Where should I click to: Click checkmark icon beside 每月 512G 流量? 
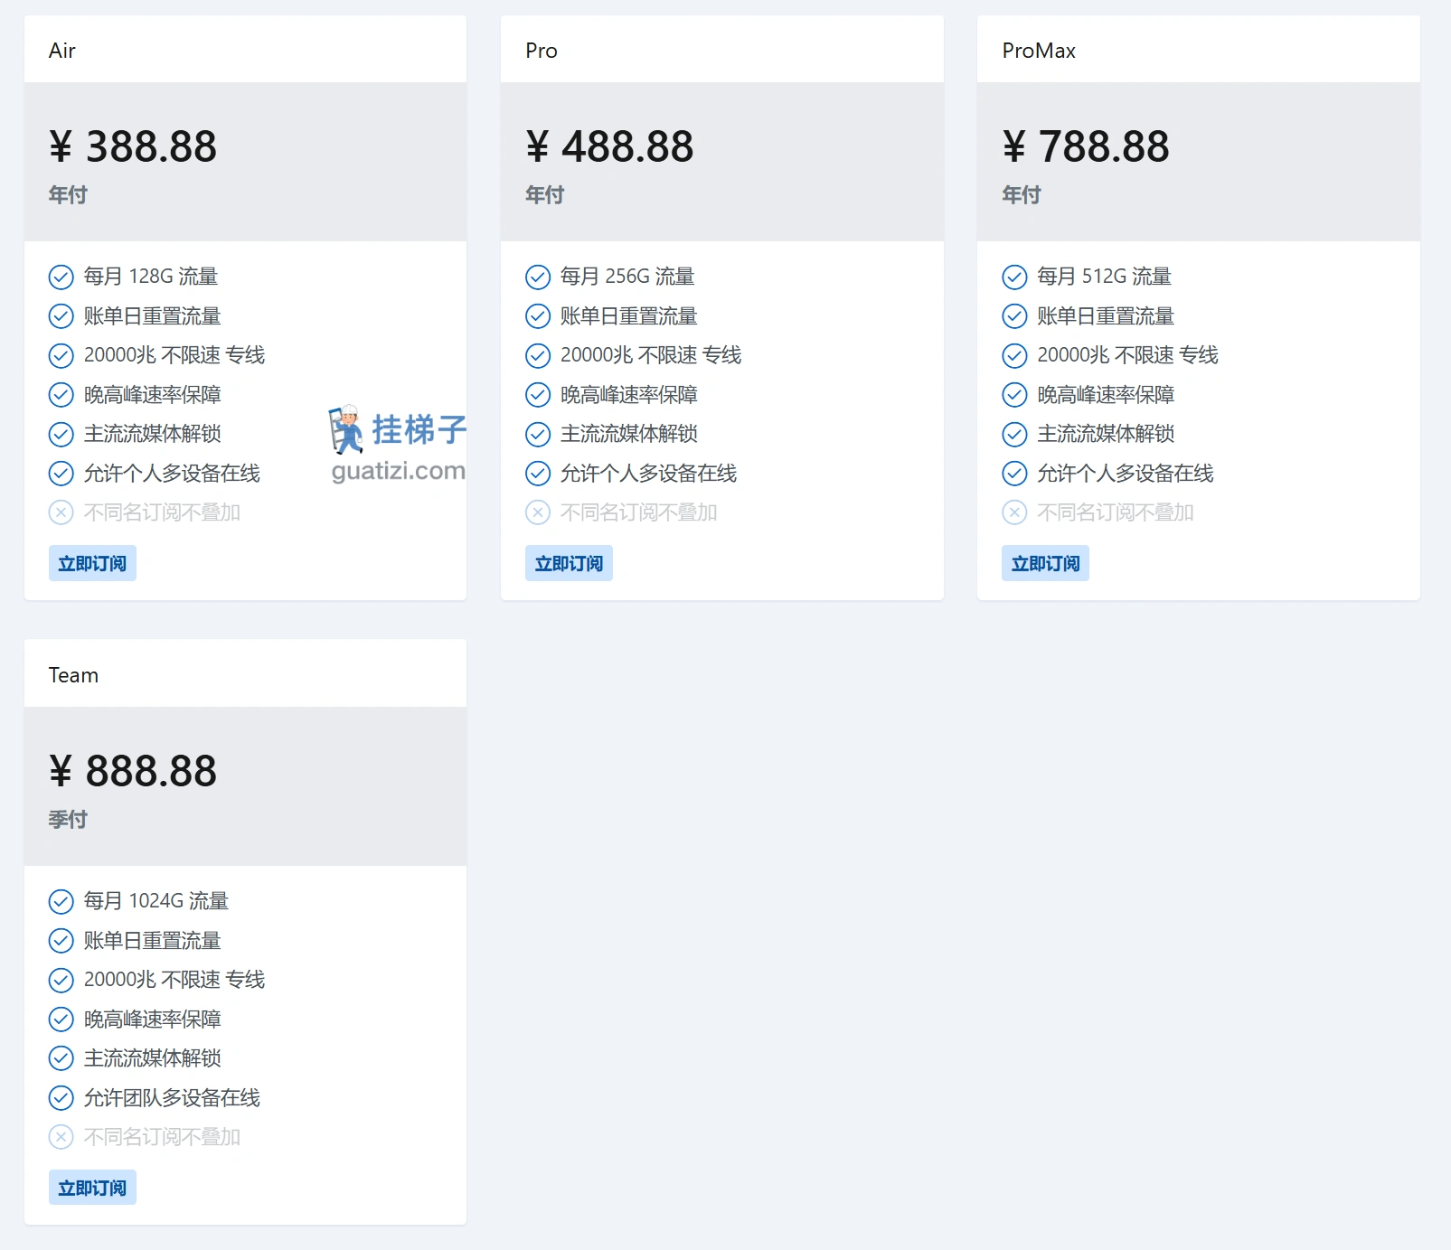(1014, 277)
